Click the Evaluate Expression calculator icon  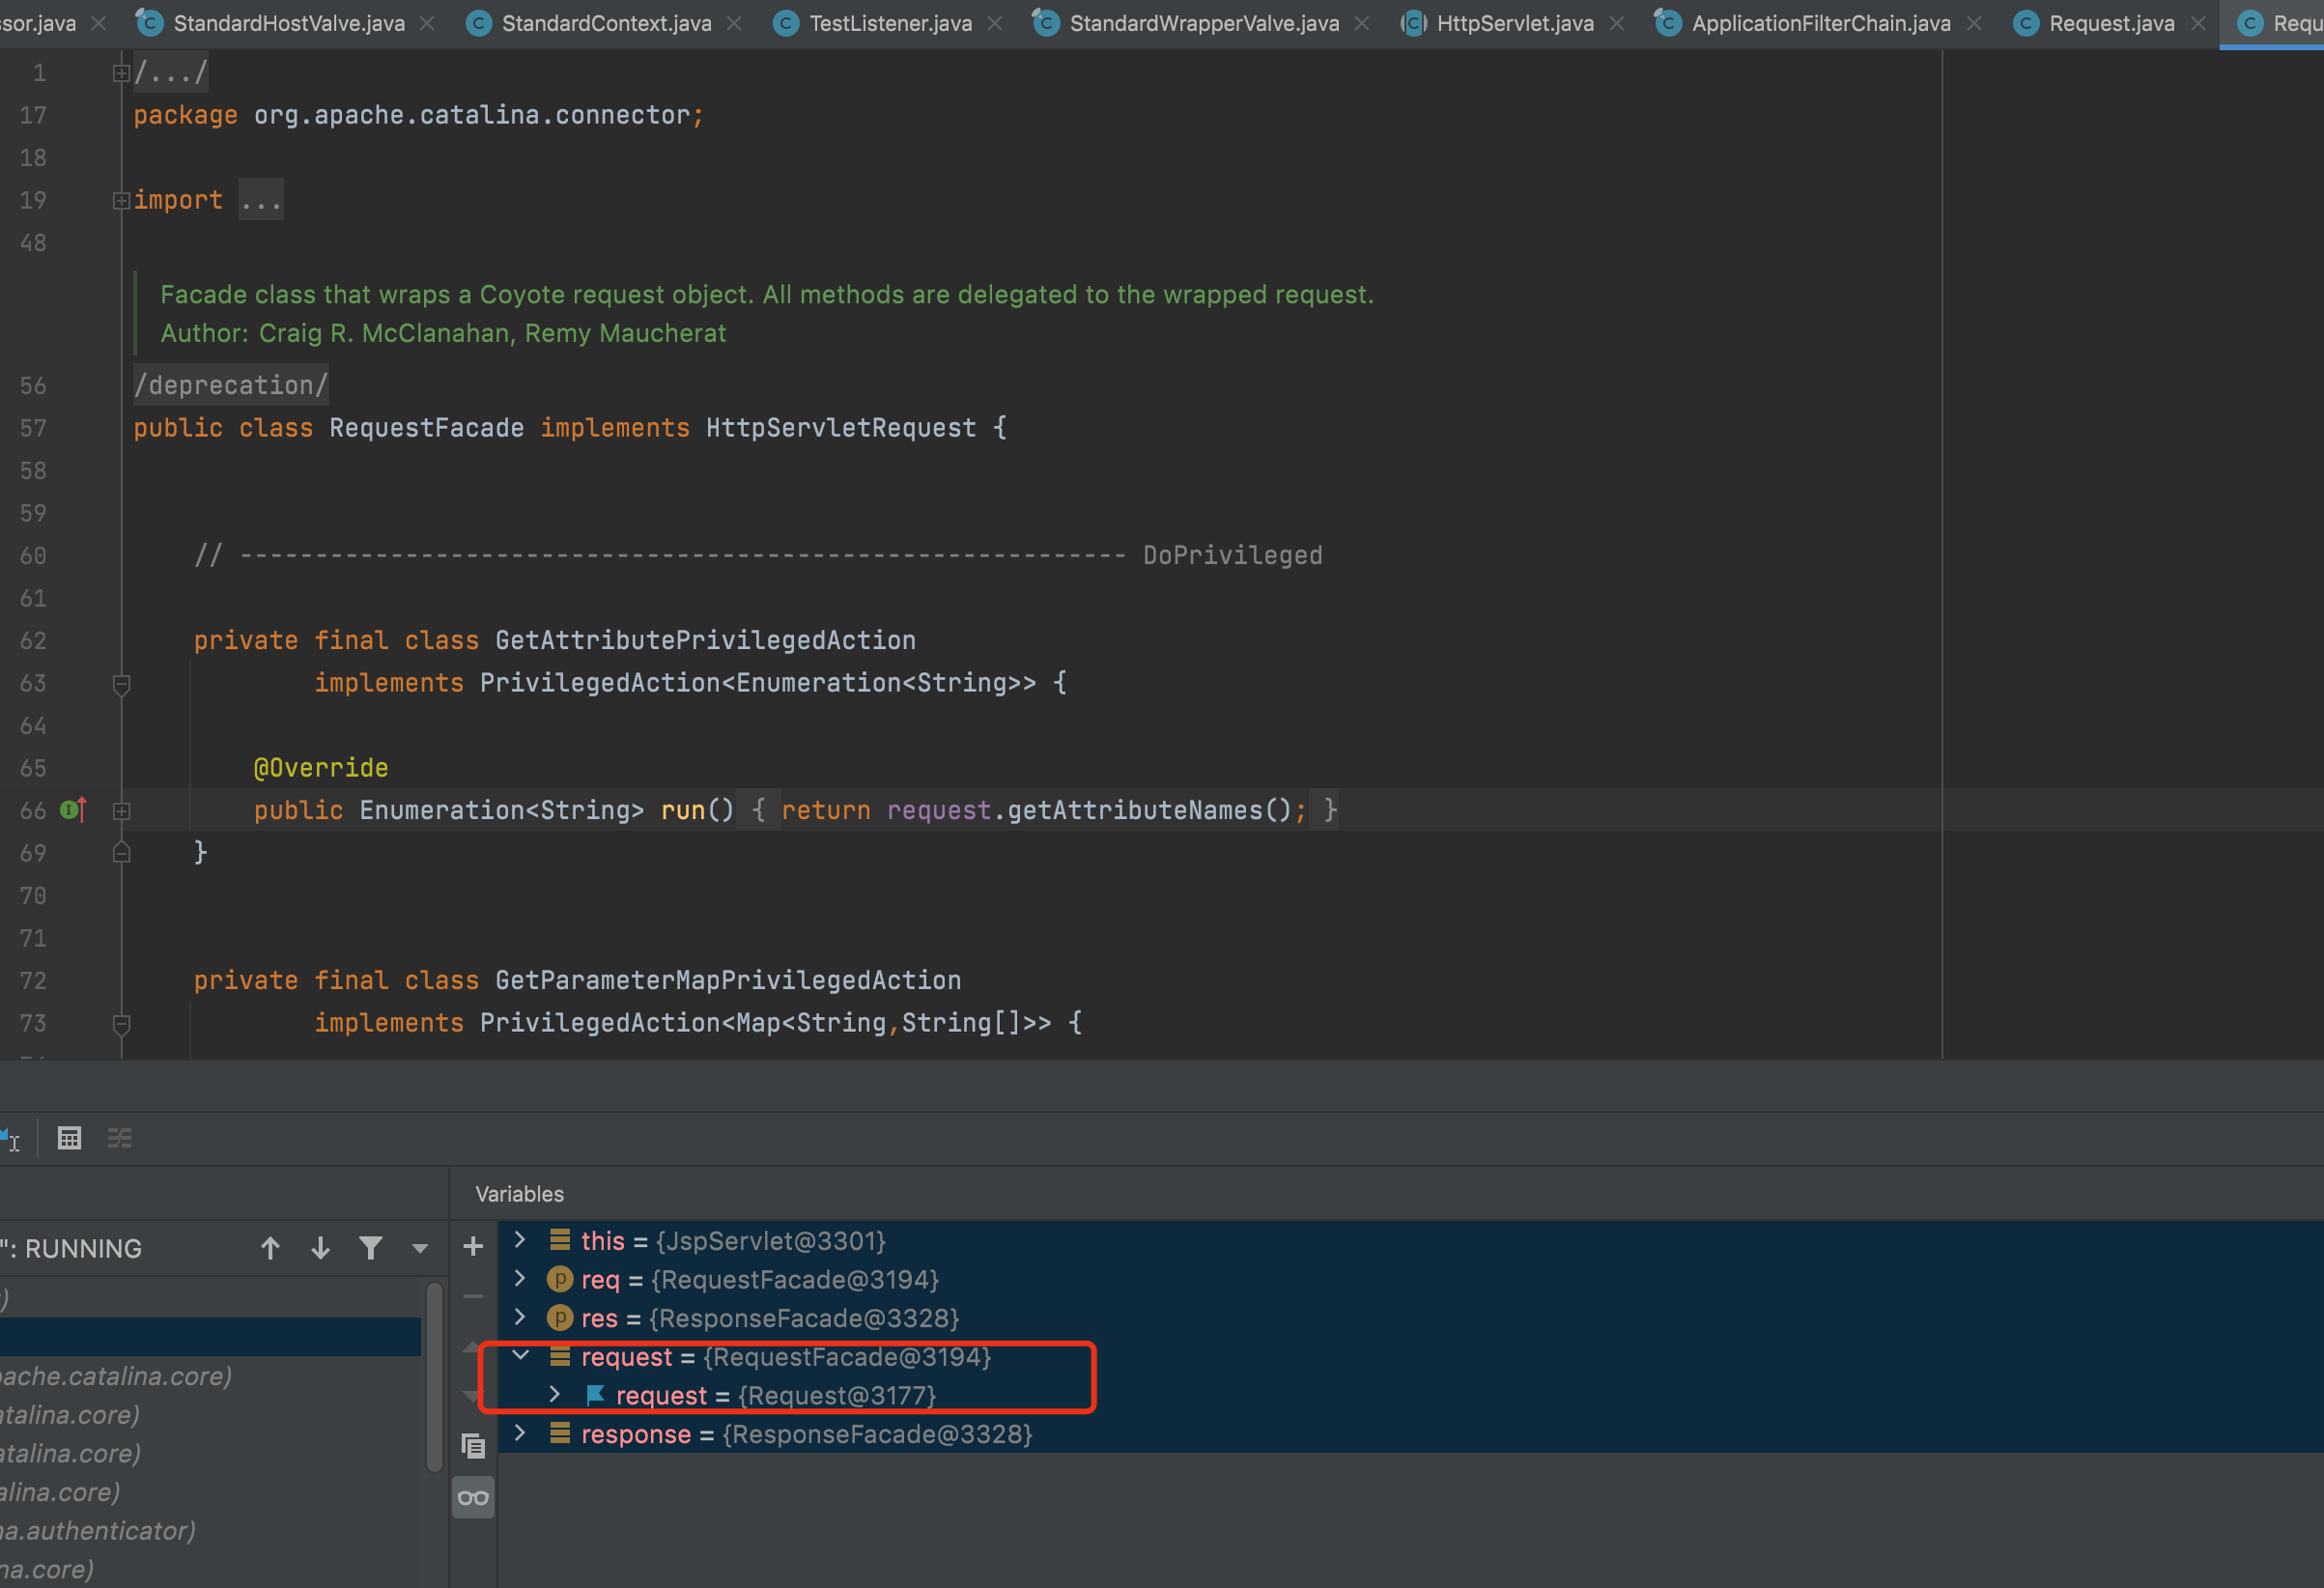(x=69, y=1138)
